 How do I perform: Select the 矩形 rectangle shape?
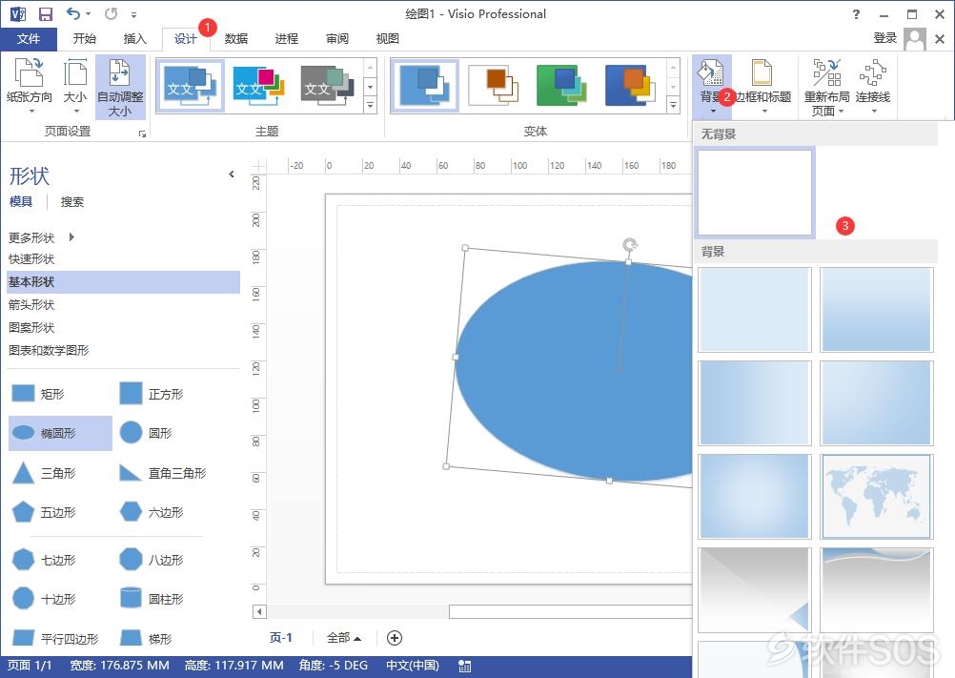coord(38,394)
